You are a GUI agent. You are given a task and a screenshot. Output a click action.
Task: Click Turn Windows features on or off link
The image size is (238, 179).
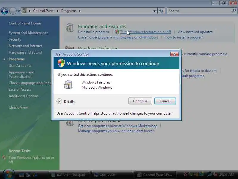[146, 32]
